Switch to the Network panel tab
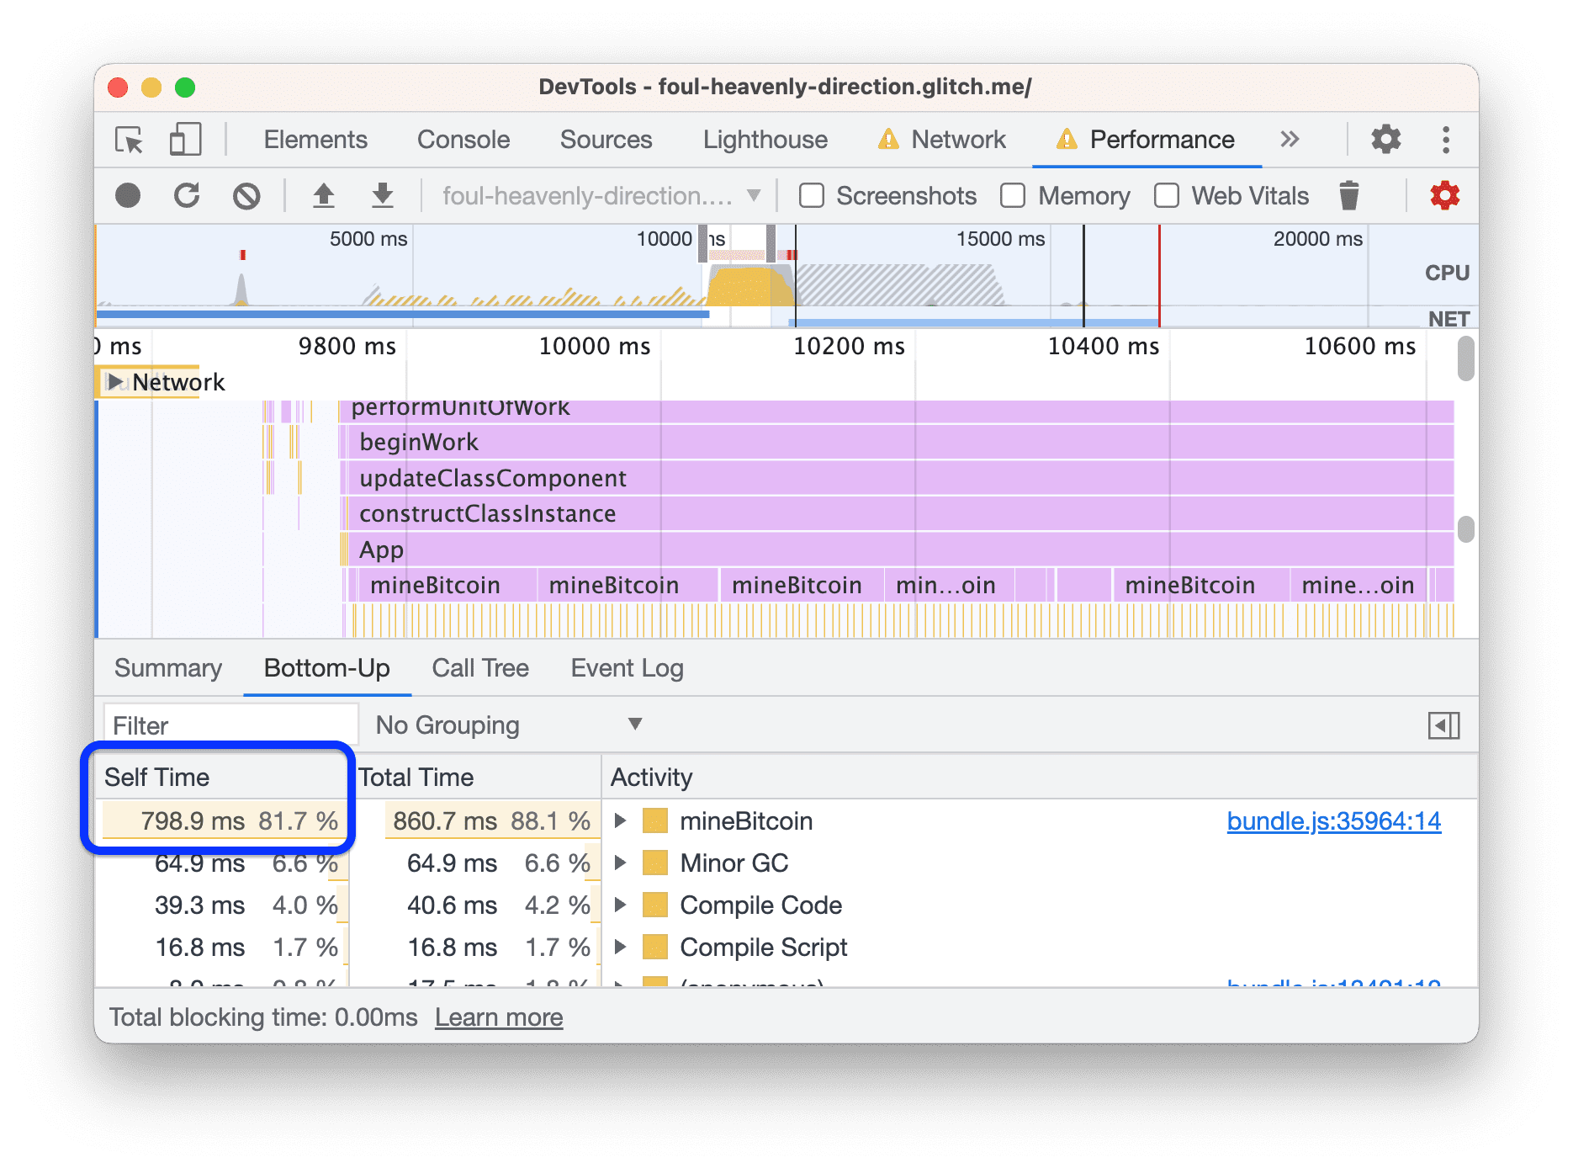This screenshot has height=1168, width=1573. [x=942, y=140]
